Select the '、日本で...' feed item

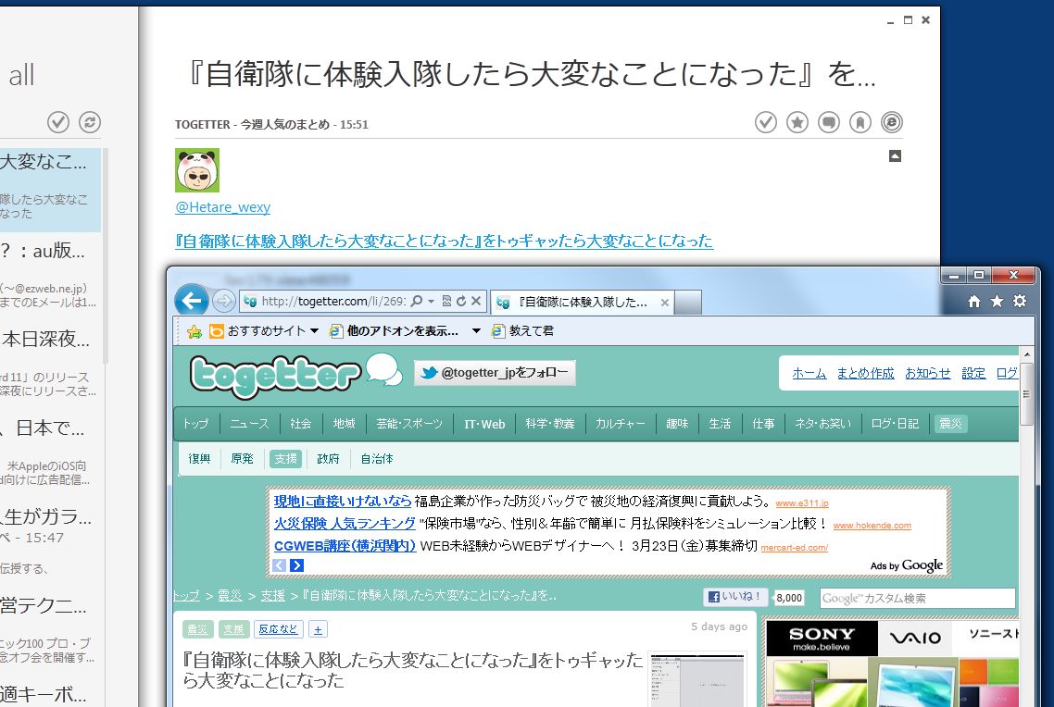[x=50, y=451]
